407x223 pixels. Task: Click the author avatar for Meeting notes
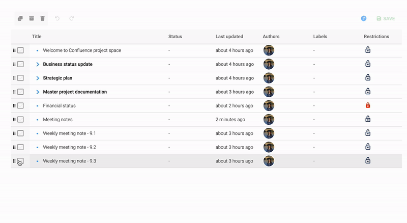[269, 120]
